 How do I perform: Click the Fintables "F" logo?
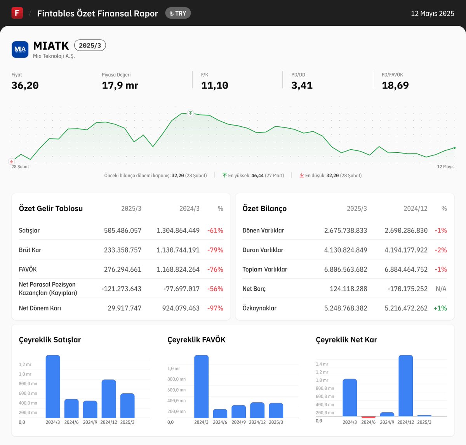click(x=17, y=13)
